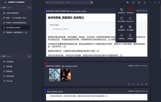Choose '按标色合并' merge-by-color option in popup
The height and width of the screenshot is (102, 161).
[130, 11]
